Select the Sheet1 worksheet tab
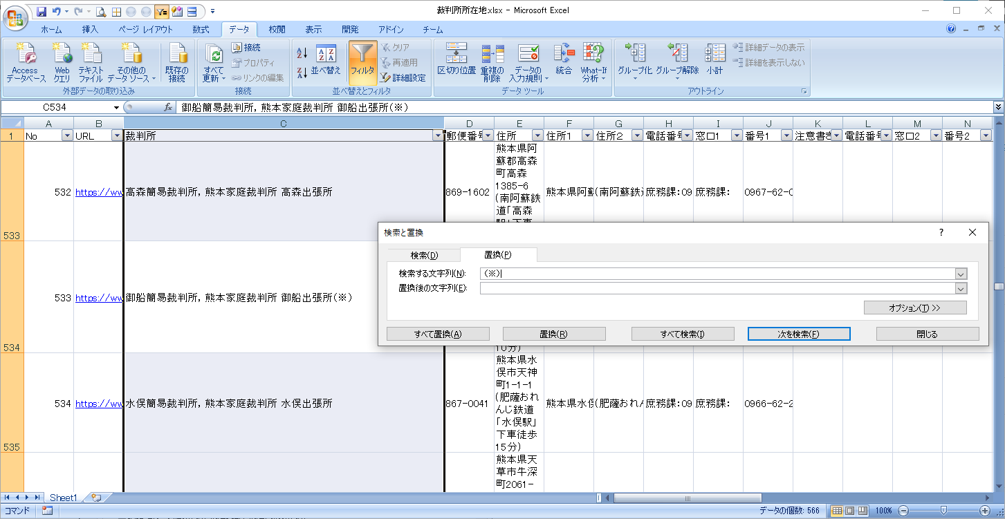This screenshot has width=1005, height=519. click(x=63, y=498)
